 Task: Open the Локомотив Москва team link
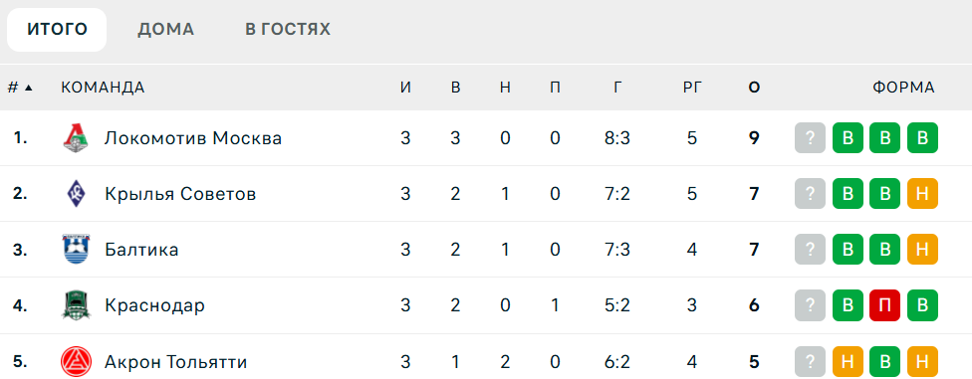click(x=193, y=138)
